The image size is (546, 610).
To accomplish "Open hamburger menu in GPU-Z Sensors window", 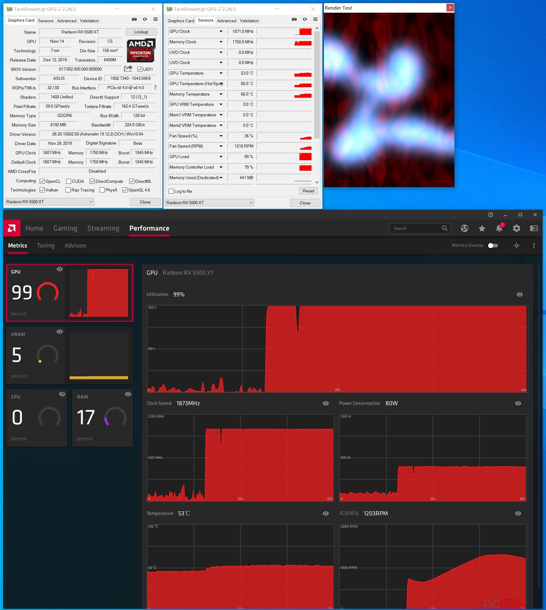I will click(x=315, y=19).
